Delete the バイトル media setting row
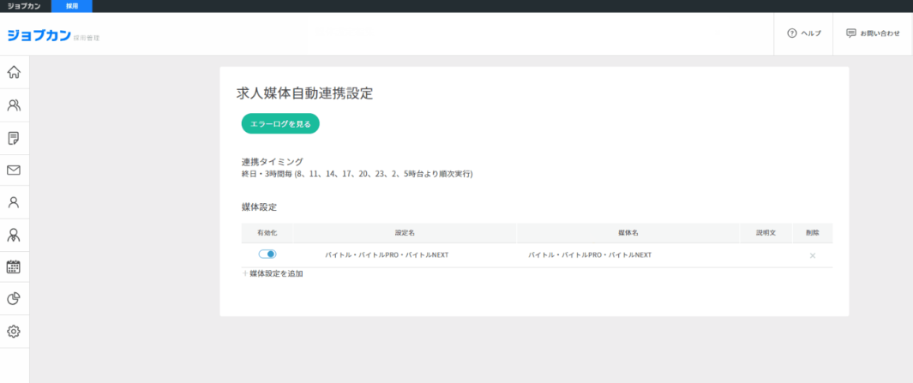This screenshot has width=913, height=383. tap(812, 255)
